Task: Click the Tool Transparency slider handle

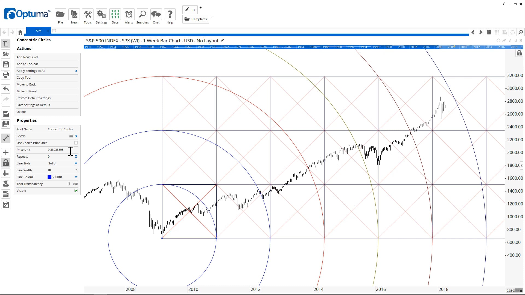Action: click(69, 184)
